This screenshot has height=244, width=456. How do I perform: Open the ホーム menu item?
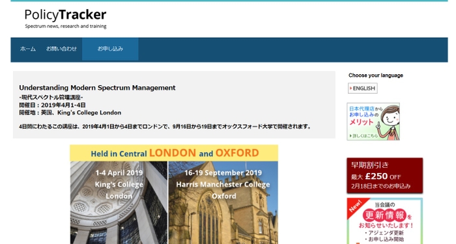tap(28, 49)
